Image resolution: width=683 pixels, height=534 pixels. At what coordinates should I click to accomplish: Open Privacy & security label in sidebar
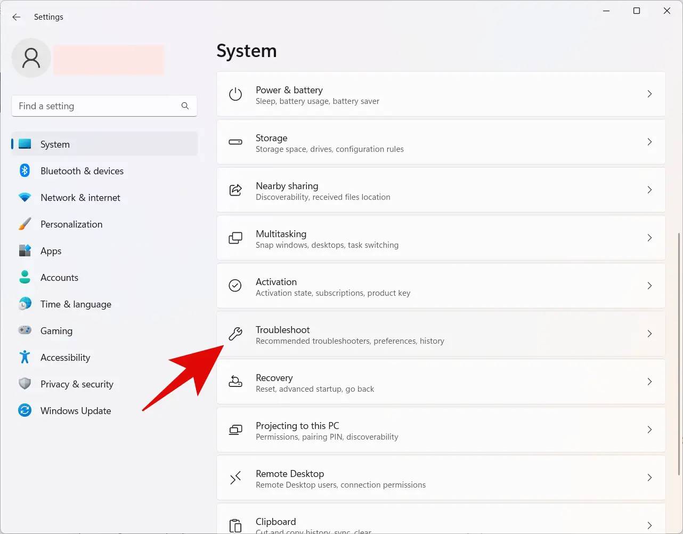[77, 384]
